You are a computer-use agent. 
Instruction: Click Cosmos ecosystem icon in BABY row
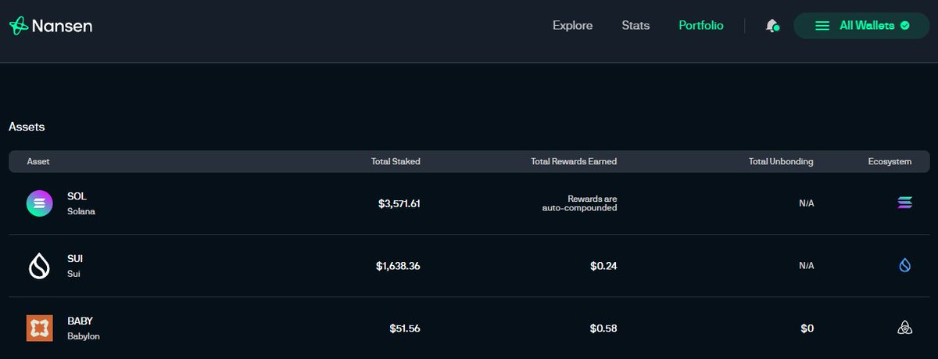pos(905,328)
